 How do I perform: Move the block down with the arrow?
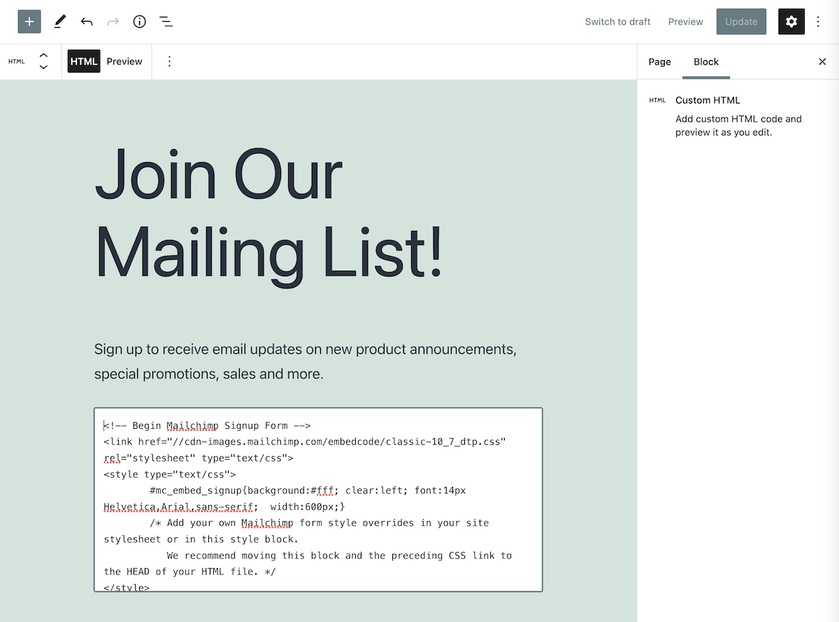pyautogui.click(x=43, y=67)
